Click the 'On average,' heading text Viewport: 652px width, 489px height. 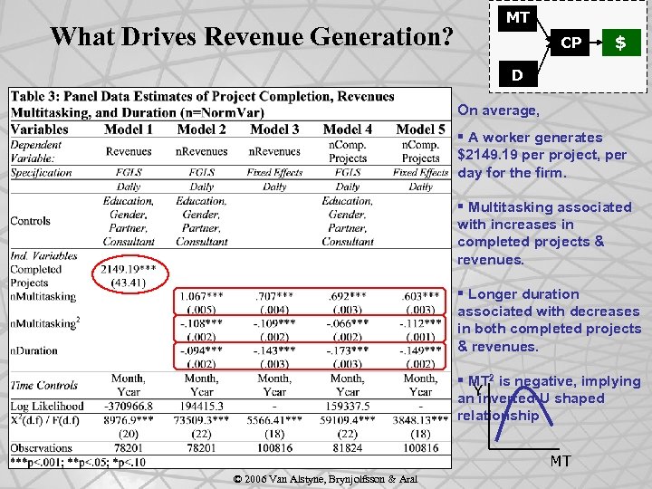click(x=499, y=110)
